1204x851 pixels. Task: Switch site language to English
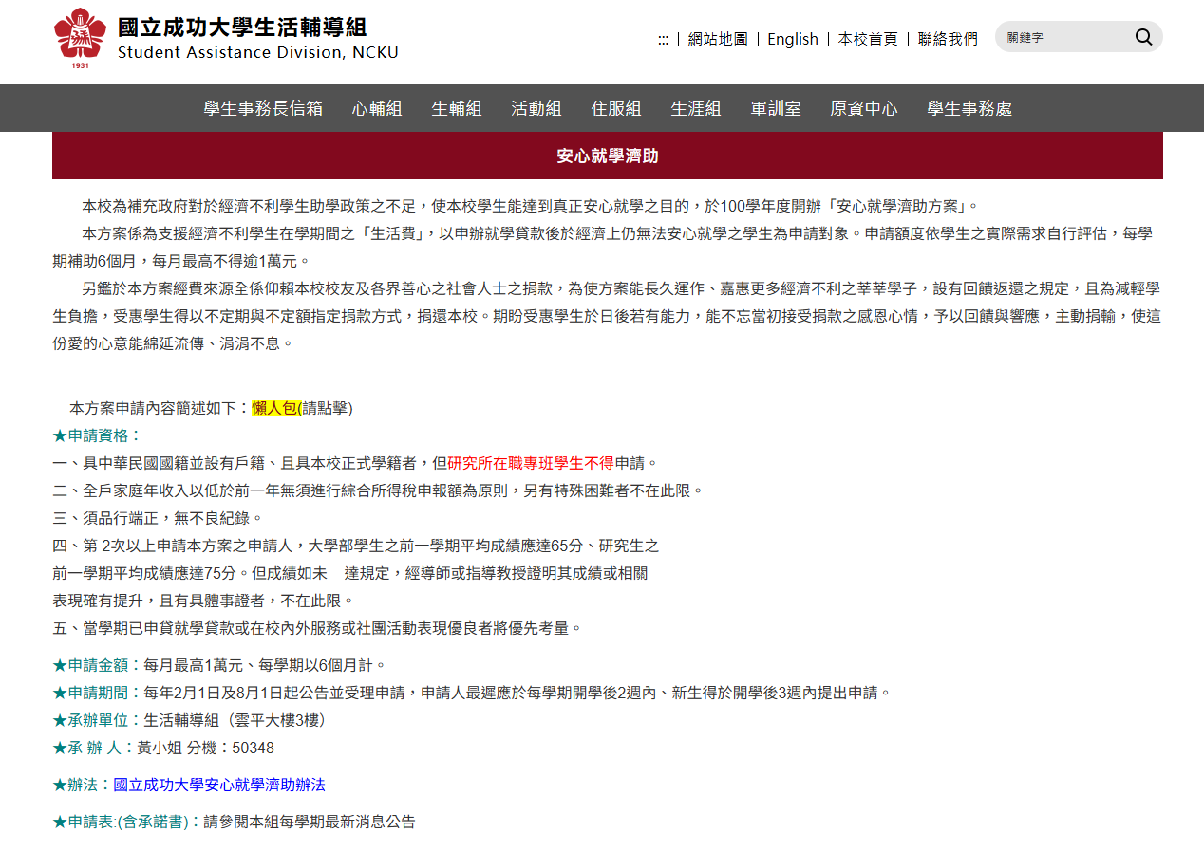[792, 39]
